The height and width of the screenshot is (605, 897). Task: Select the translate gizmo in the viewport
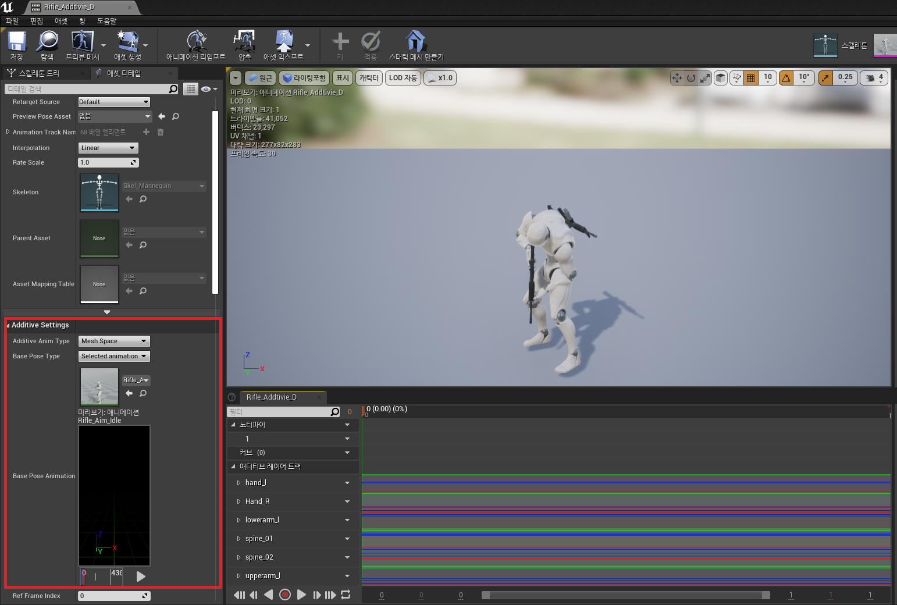click(677, 78)
